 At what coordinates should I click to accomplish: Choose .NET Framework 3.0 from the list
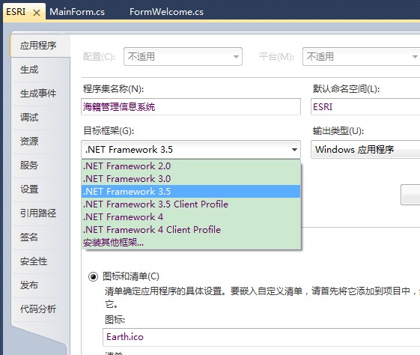[191, 179]
